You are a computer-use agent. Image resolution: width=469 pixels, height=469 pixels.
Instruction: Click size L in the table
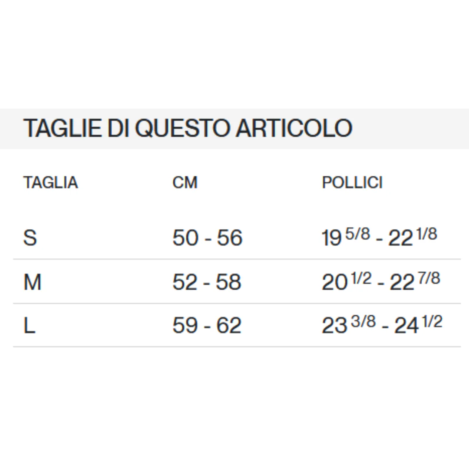point(30,325)
